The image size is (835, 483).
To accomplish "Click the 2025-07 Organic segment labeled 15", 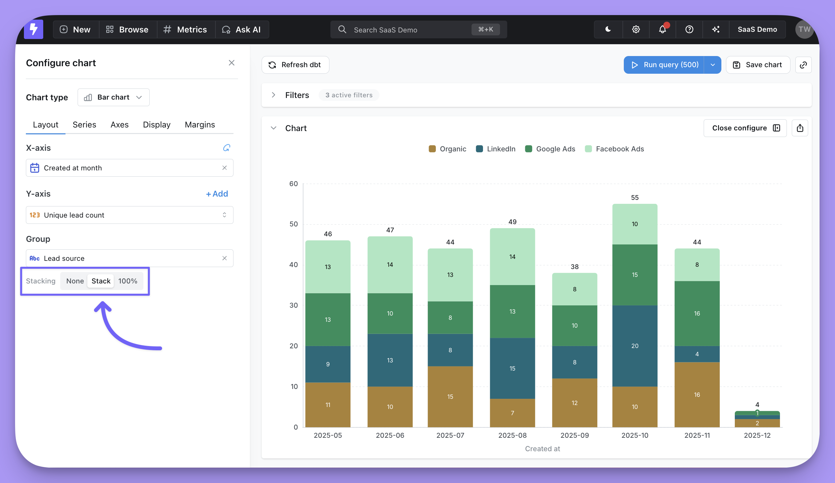I will (x=450, y=396).
